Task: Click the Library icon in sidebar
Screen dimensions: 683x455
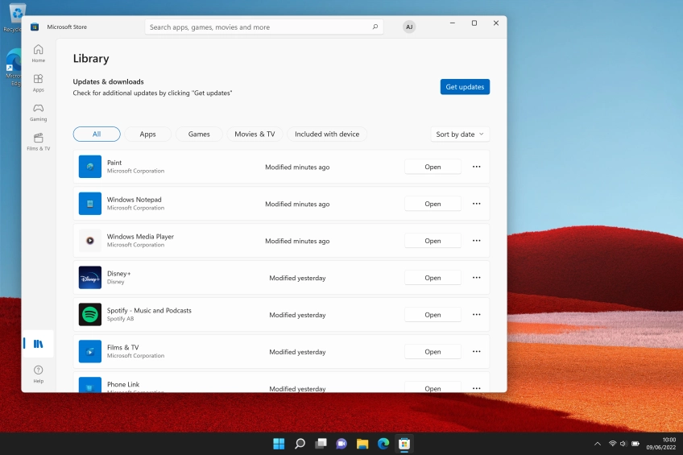Action: pyautogui.click(x=38, y=344)
